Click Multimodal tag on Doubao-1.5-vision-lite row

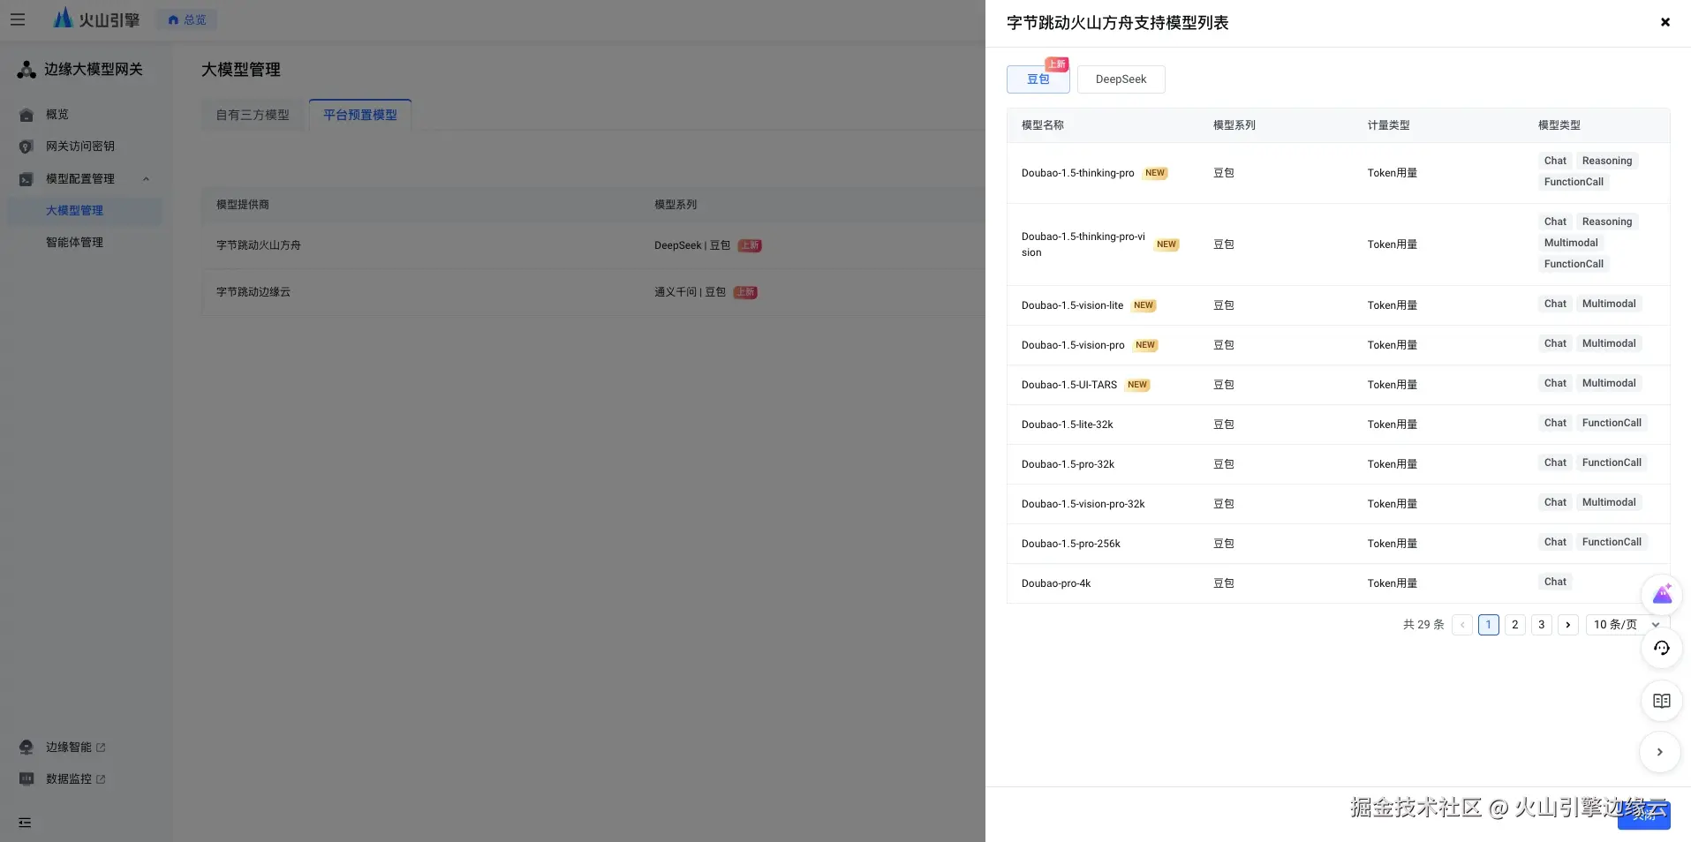click(x=1610, y=304)
